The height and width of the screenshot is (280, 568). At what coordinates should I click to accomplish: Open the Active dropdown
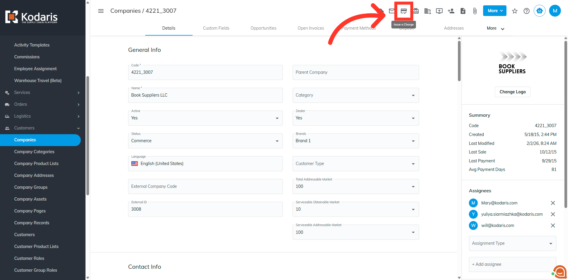[205, 118]
